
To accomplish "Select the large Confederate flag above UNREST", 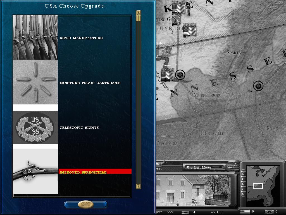I will (x=176, y=20).
